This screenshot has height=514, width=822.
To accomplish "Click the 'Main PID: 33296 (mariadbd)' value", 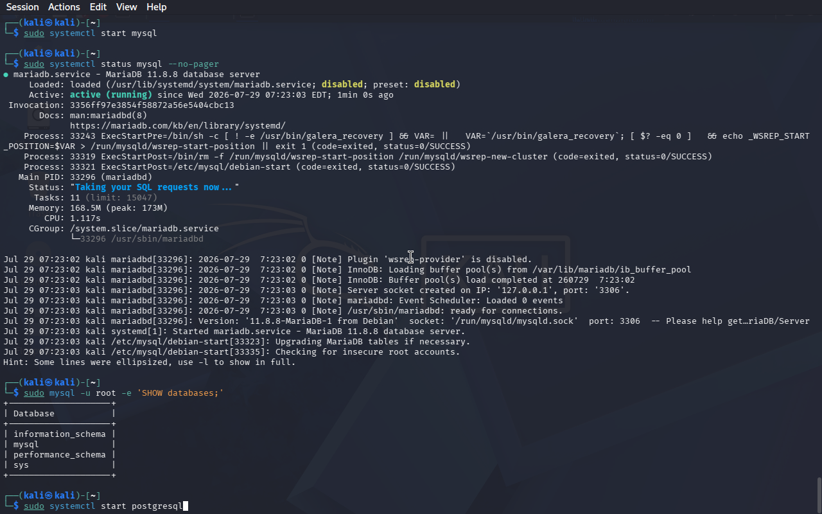I will tap(111, 177).
